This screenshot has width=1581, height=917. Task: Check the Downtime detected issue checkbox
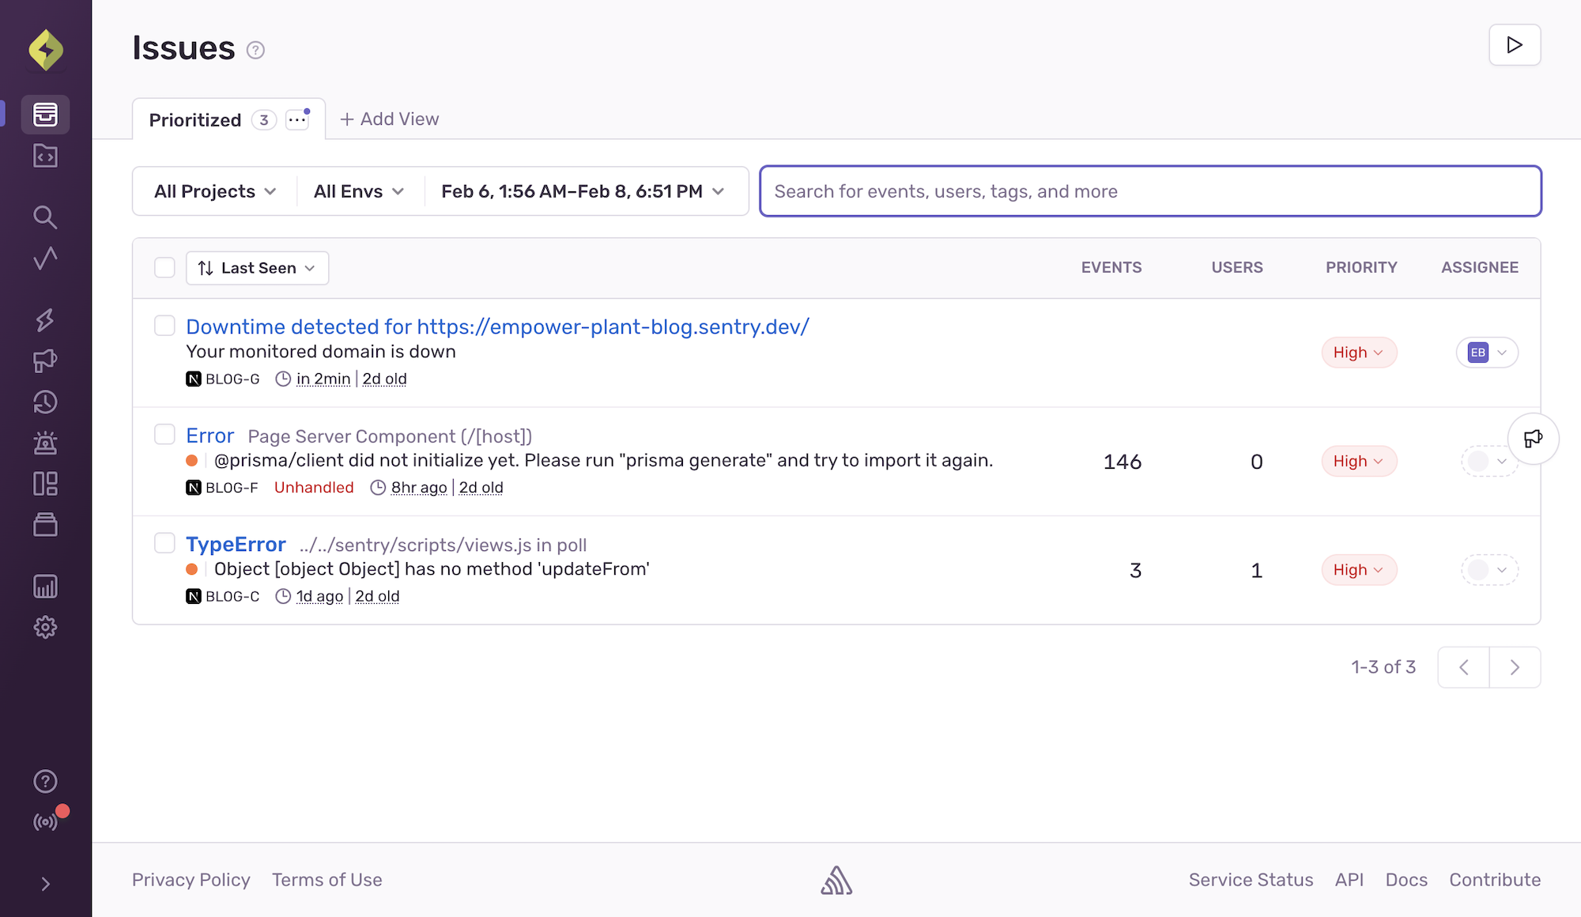pos(164,326)
